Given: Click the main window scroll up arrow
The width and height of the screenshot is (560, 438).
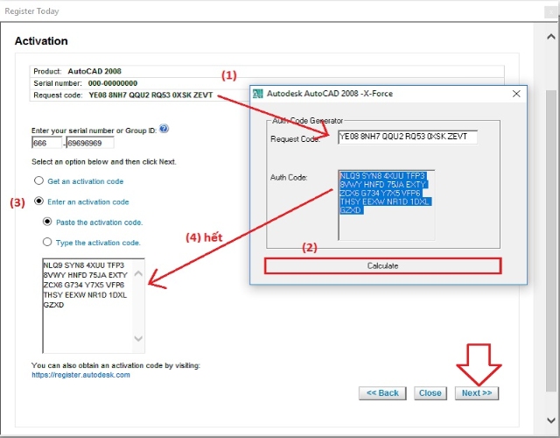Looking at the screenshot, I should coord(551,37).
